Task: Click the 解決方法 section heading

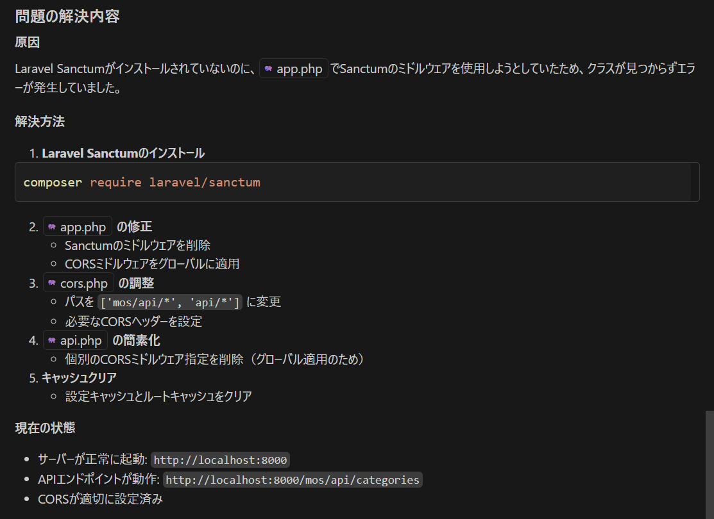Action: pos(40,122)
